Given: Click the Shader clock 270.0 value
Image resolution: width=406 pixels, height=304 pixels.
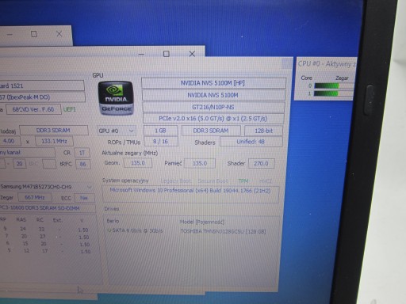Looking at the screenshot, I should tap(261, 163).
